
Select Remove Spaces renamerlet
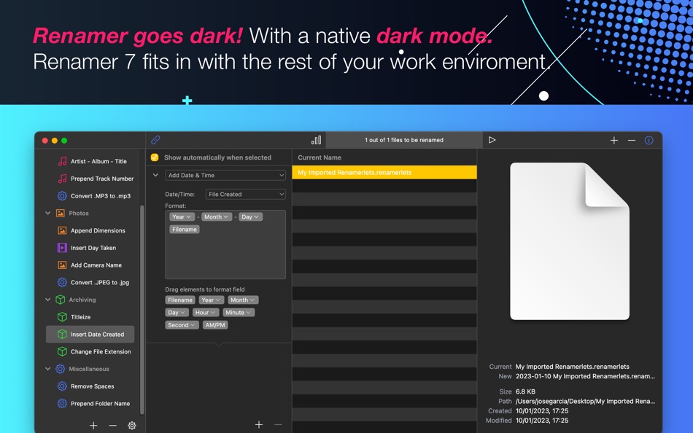[92, 386]
